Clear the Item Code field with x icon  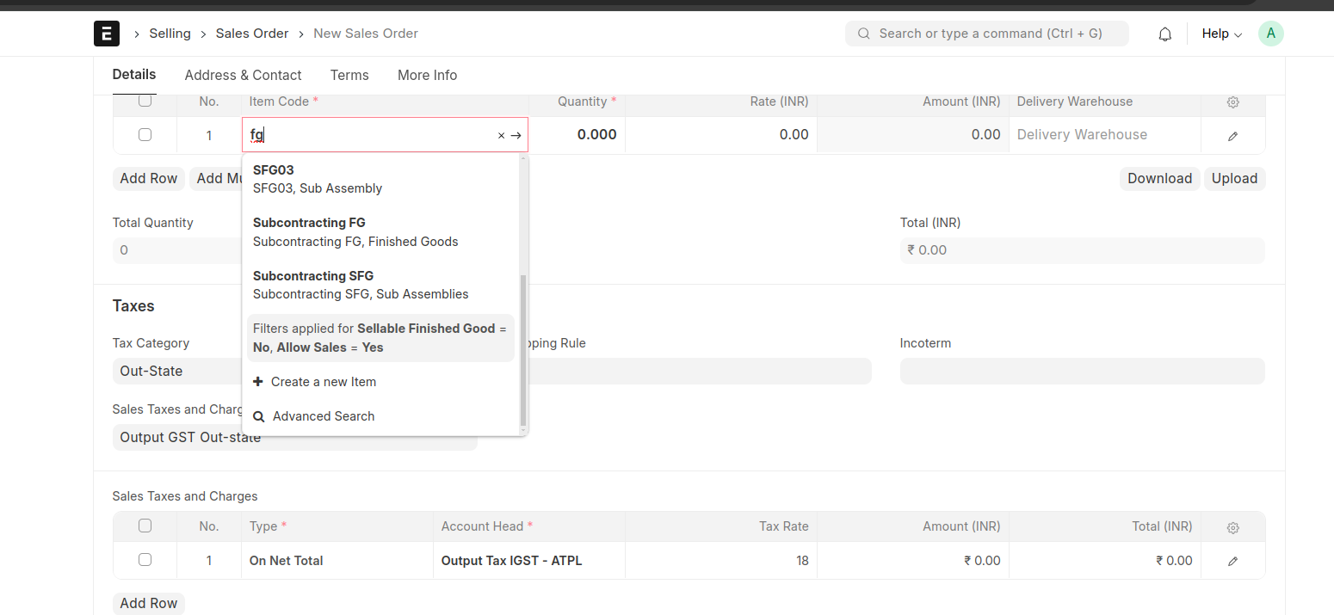[x=501, y=135]
